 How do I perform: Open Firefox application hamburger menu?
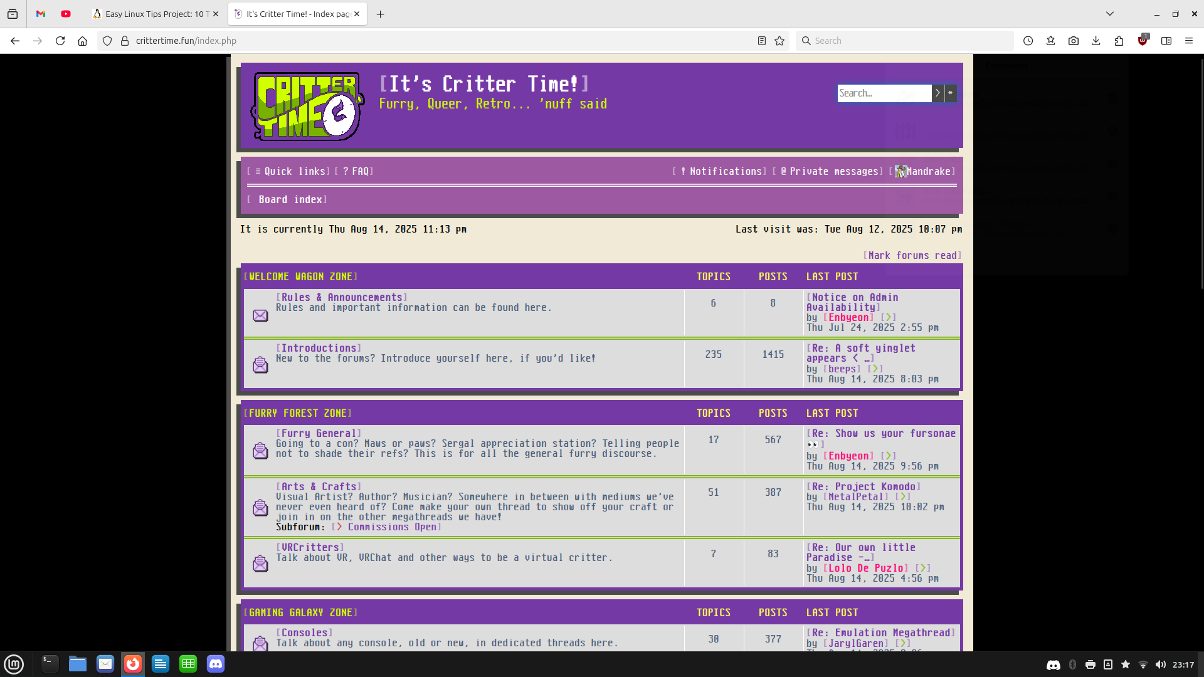click(x=1189, y=41)
